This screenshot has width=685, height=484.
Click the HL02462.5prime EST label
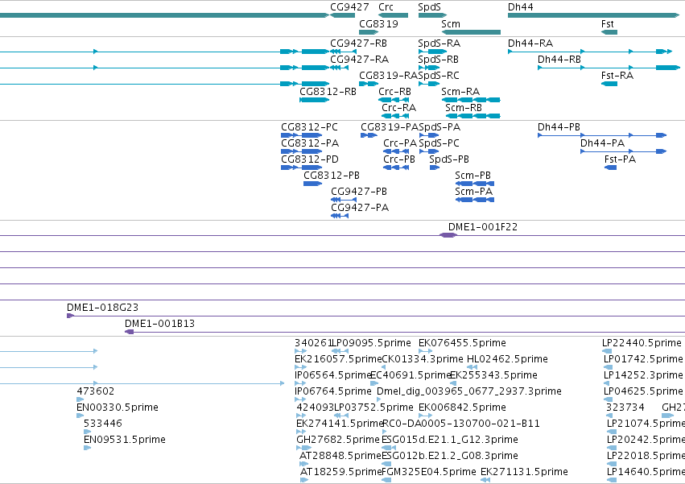coord(507,359)
